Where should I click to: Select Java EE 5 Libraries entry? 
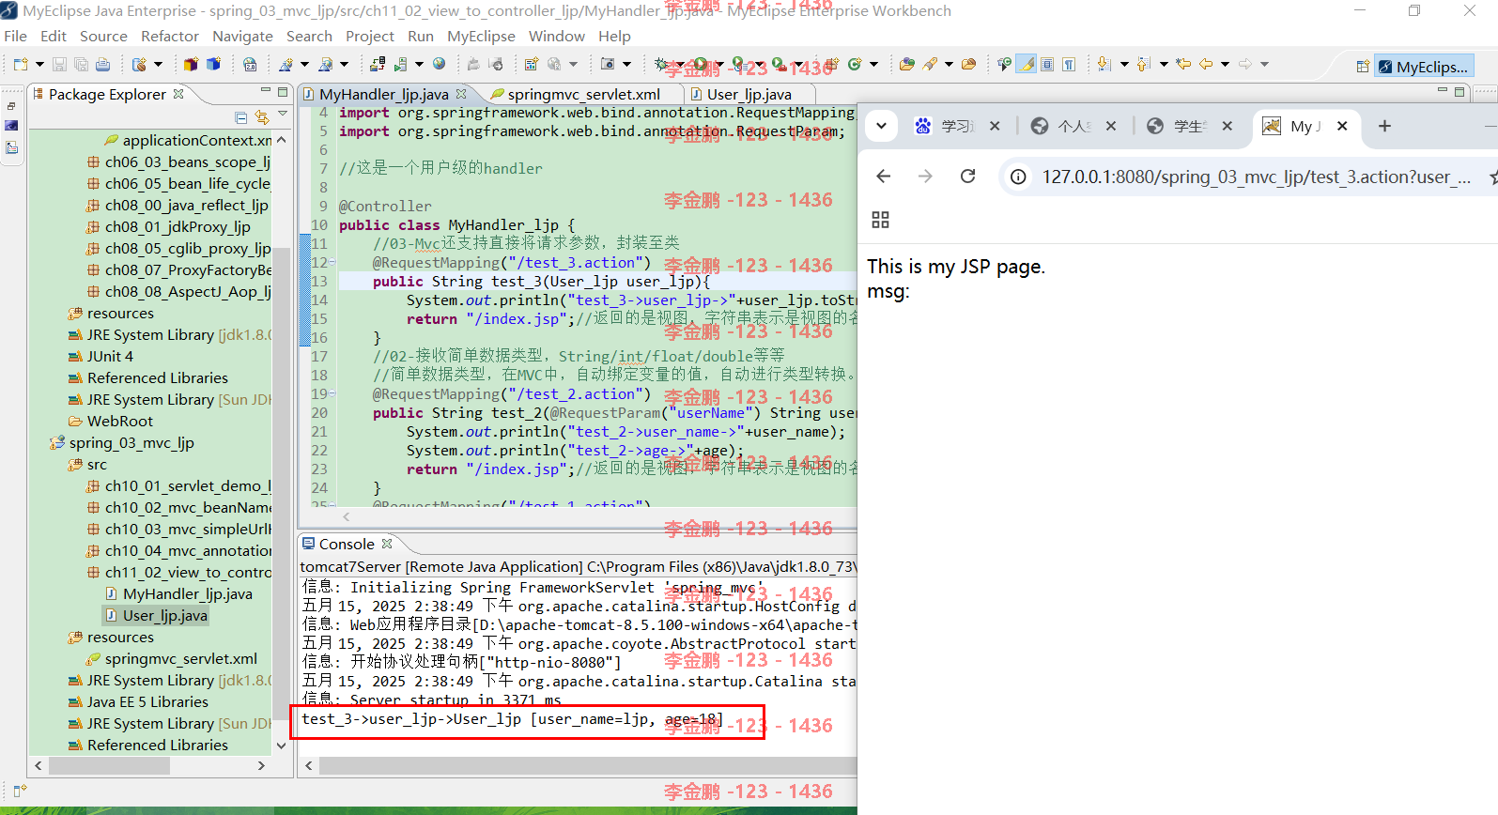click(147, 701)
